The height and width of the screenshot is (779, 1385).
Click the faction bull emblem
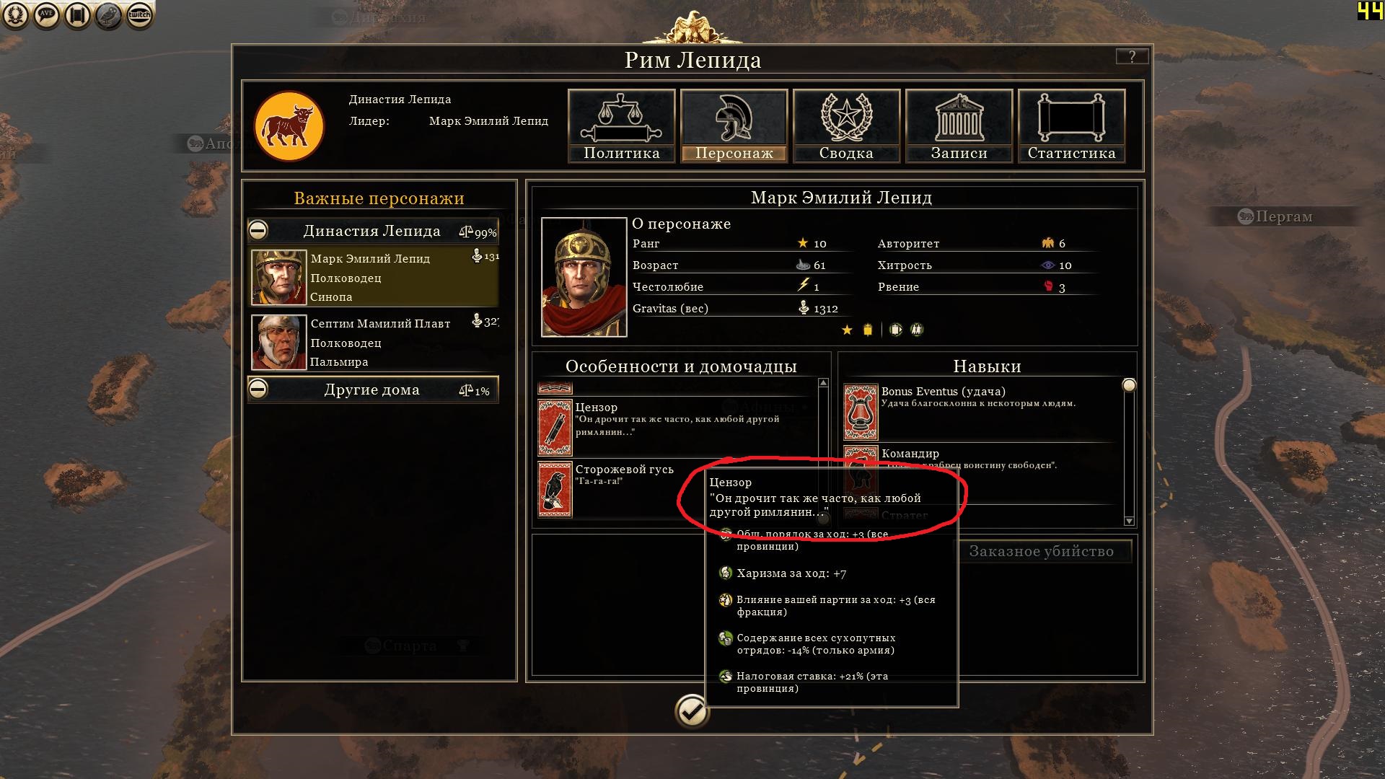[x=289, y=126]
